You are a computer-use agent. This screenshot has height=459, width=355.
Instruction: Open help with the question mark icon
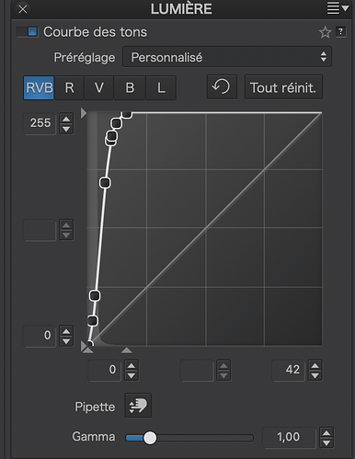pyautogui.click(x=341, y=32)
